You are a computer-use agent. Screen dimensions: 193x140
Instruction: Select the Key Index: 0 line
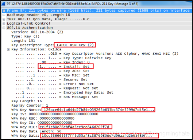(x=53, y=62)
